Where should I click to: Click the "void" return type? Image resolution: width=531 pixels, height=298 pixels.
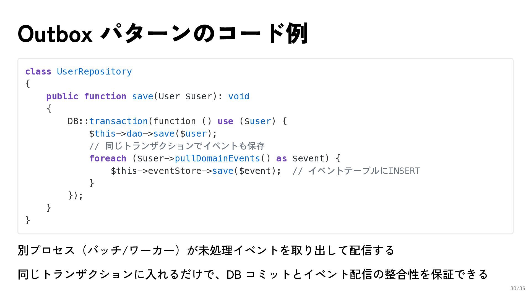[x=238, y=96]
